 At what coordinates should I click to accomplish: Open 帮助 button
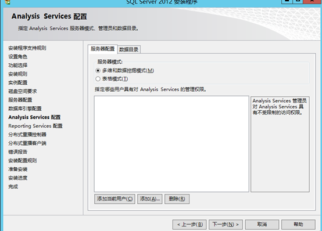click(x=298, y=225)
